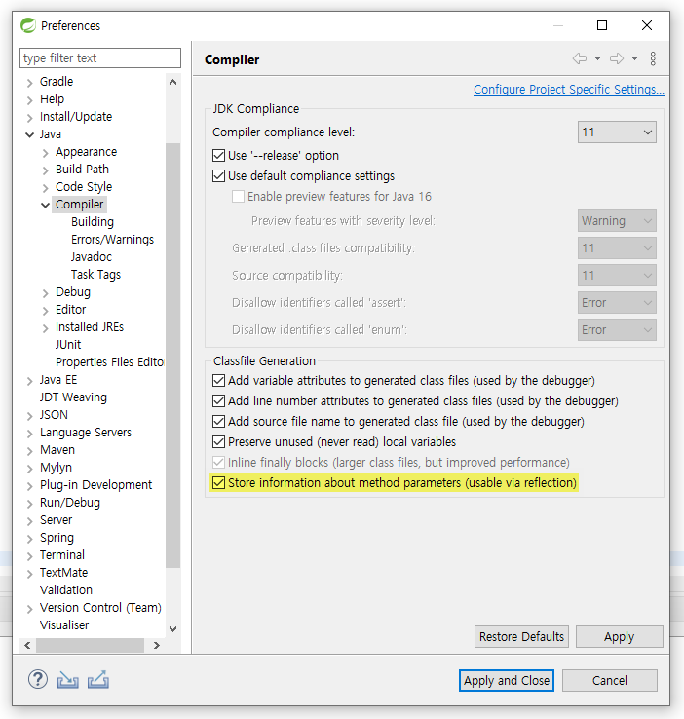Toggle Preserve unused local variables checkbox
This screenshot has width=684, height=719.
(x=218, y=442)
